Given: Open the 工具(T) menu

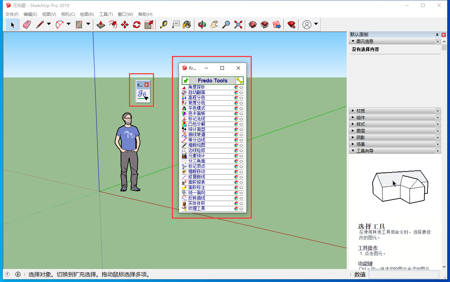Looking at the screenshot, I should click(106, 14).
